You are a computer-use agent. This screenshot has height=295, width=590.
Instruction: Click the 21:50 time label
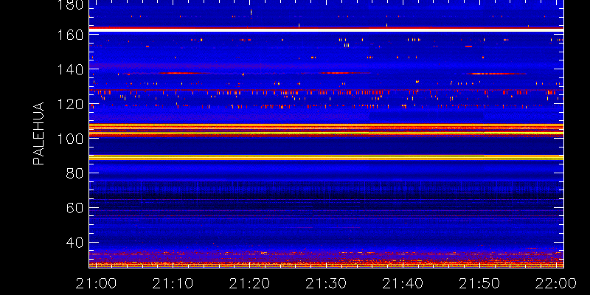pyautogui.click(x=479, y=283)
